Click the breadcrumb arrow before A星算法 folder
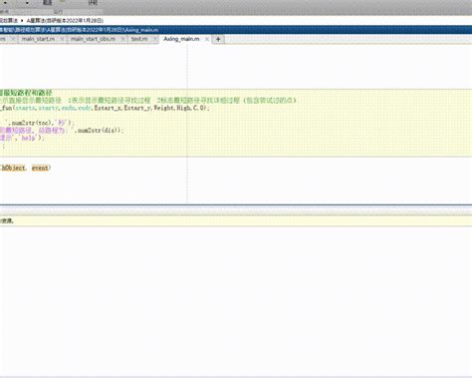This screenshot has height=378, width=472. click(x=22, y=21)
